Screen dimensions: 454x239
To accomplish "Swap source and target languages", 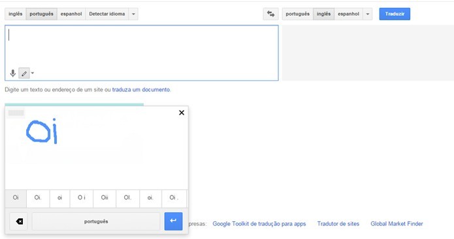I will pyautogui.click(x=270, y=14).
